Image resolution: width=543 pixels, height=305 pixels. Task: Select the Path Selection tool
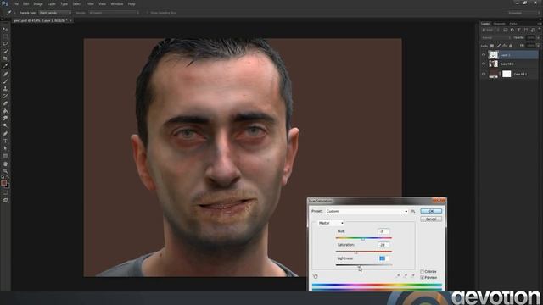pos(5,148)
